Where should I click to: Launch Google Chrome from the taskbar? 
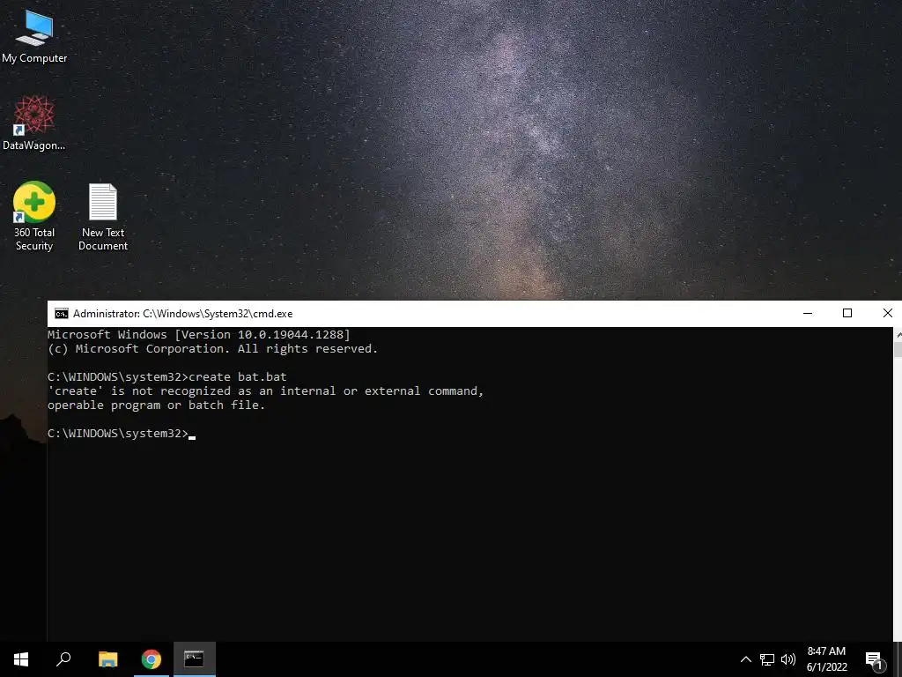[152, 659]
